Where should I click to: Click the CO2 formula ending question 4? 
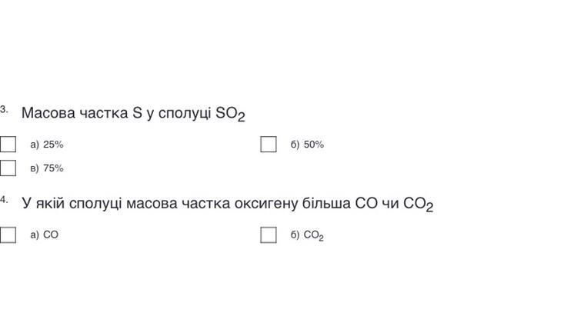pos(418,205)
